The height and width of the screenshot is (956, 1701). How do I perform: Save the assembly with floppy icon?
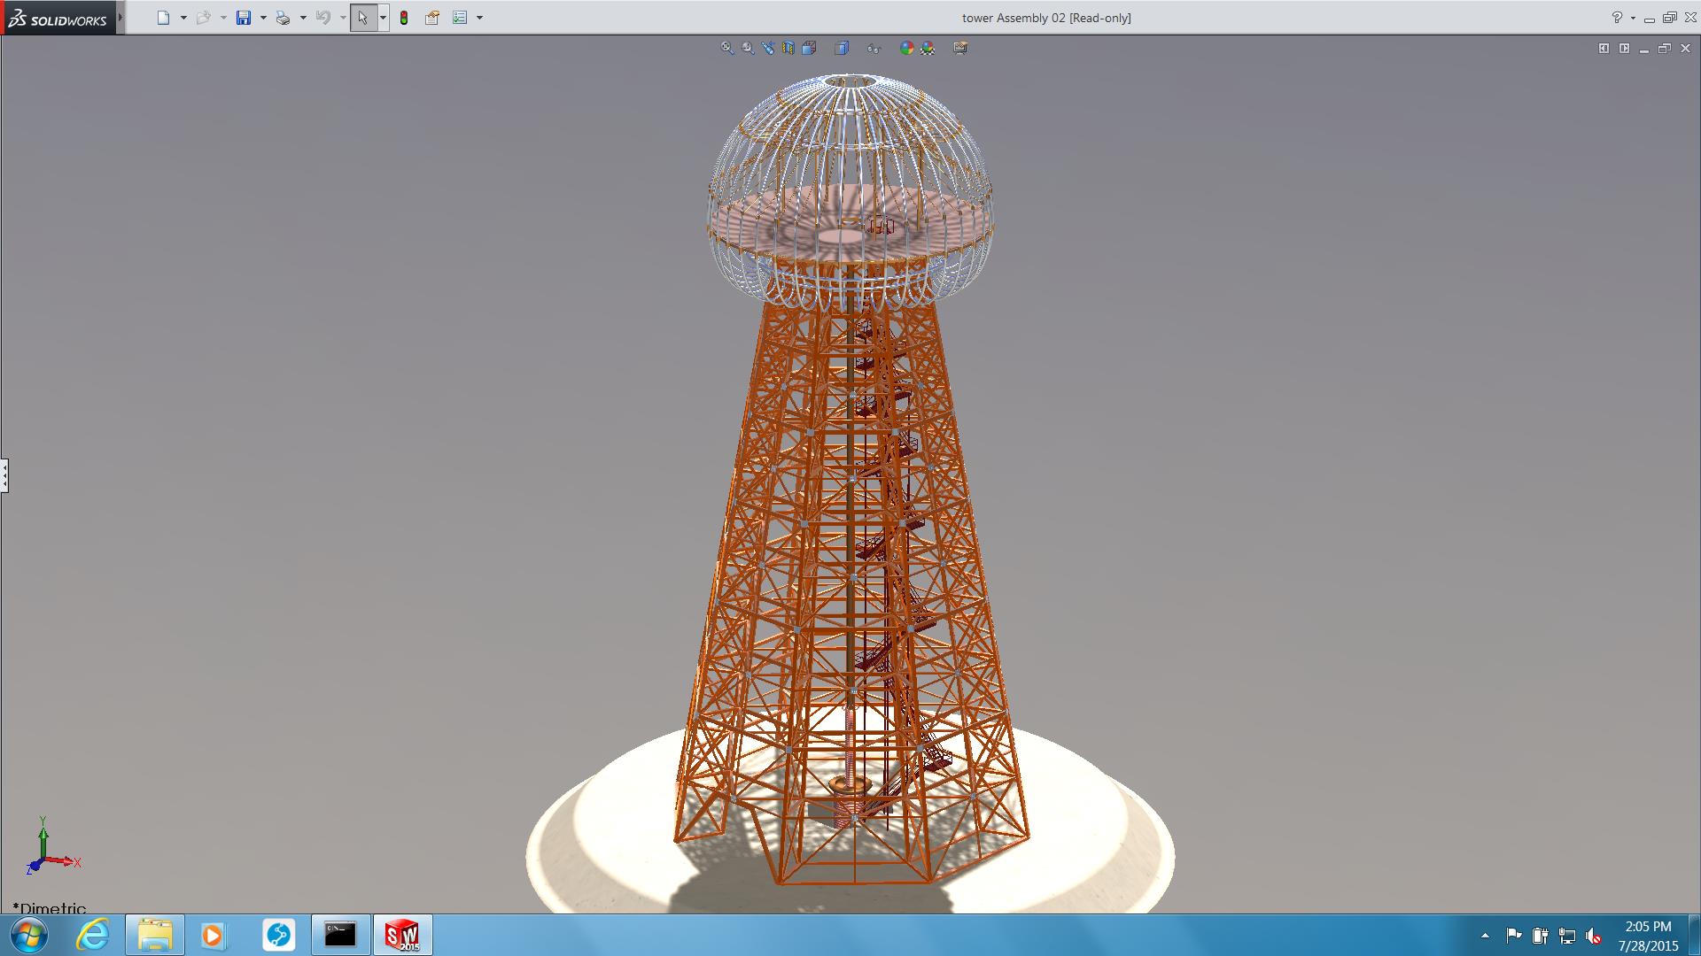244,18
